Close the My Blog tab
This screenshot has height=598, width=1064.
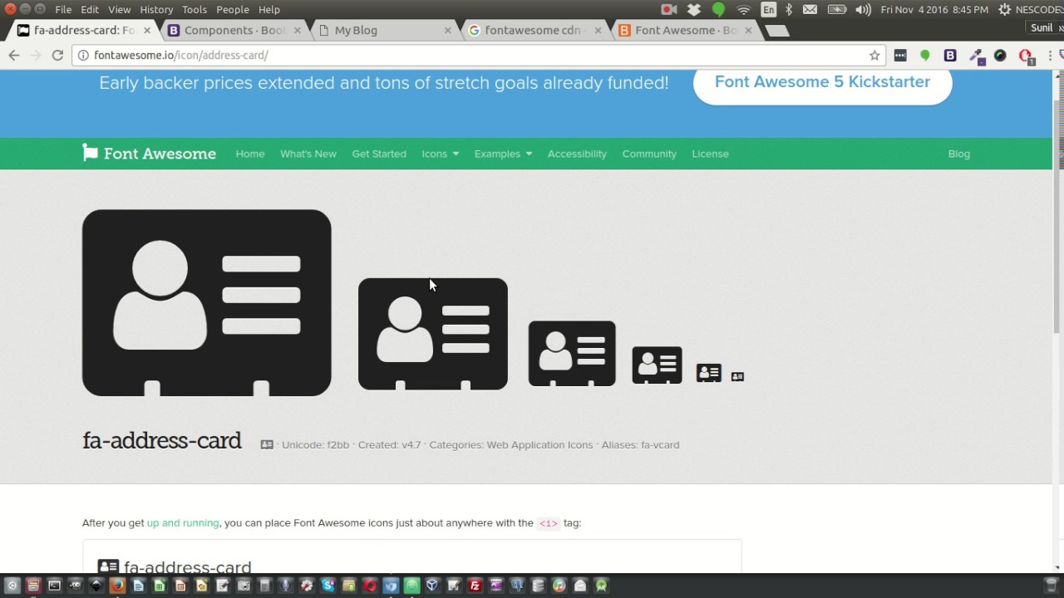pos(448,30)
